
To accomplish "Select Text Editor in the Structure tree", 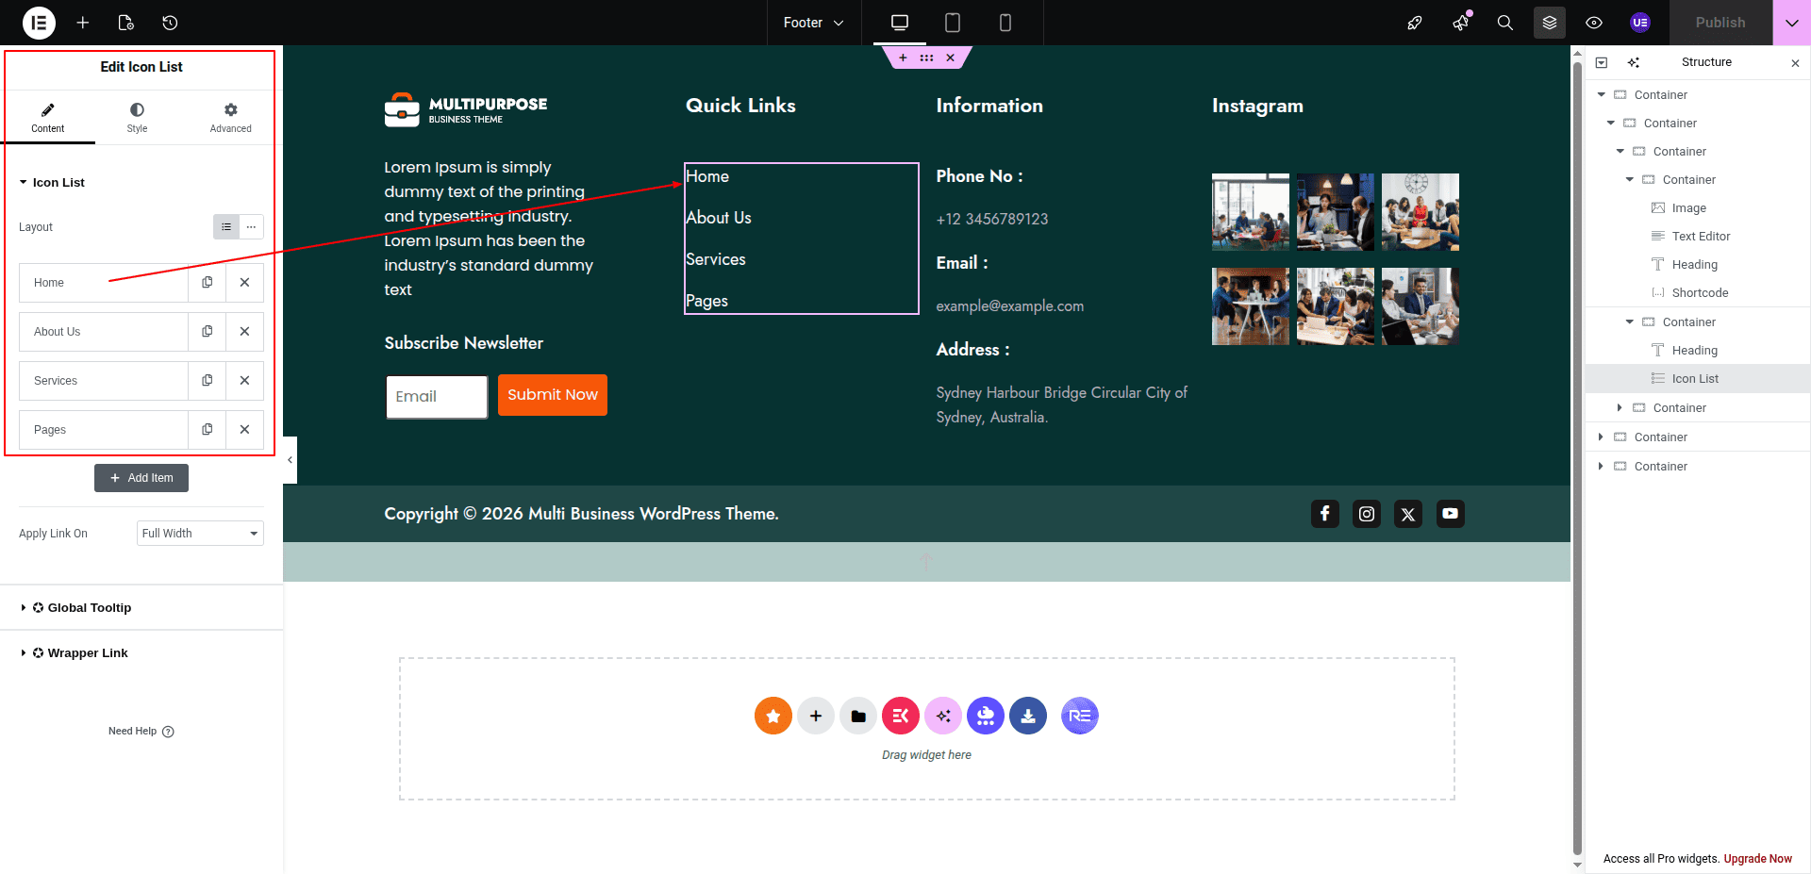I will (x=1701, y=237).
